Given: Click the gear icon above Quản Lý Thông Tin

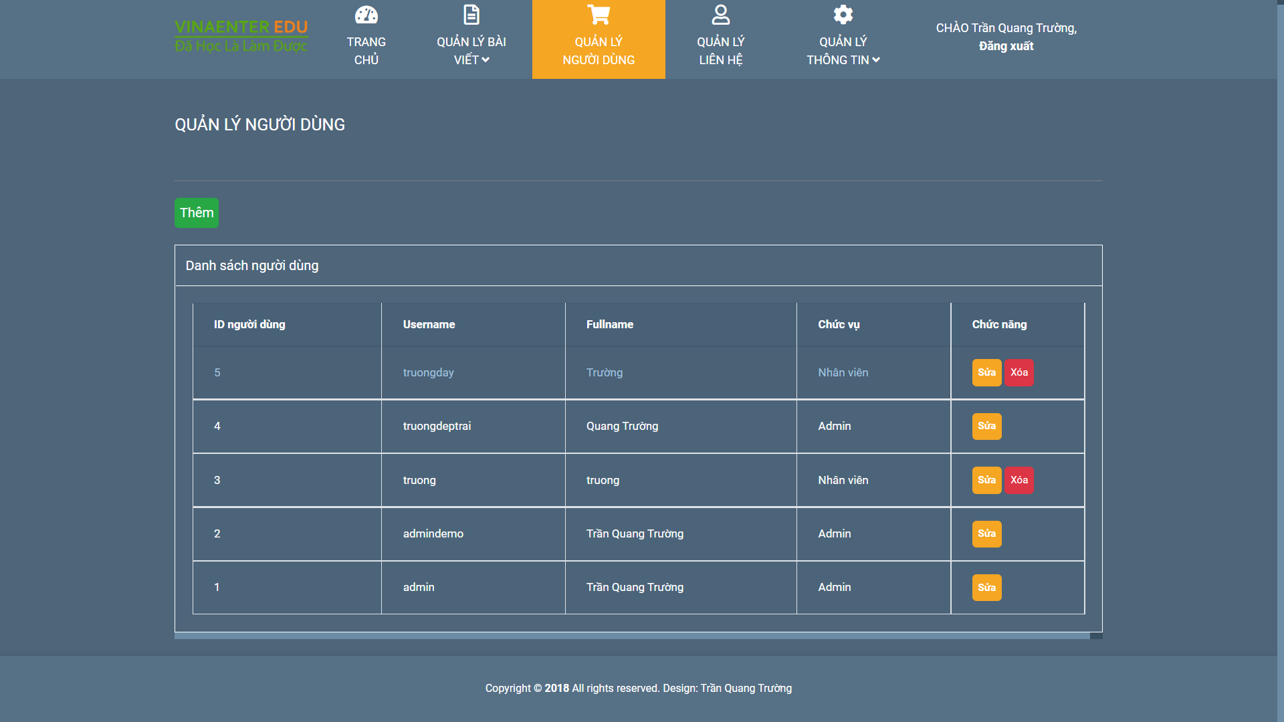Looking at the screenshot, I should (x=843, y=15).
